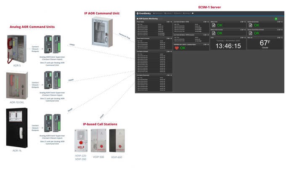Image resolution: width=286 pixels, height=170 pixels.
Task: Click the Power Failure Corrected tile header
Action: 154,38
